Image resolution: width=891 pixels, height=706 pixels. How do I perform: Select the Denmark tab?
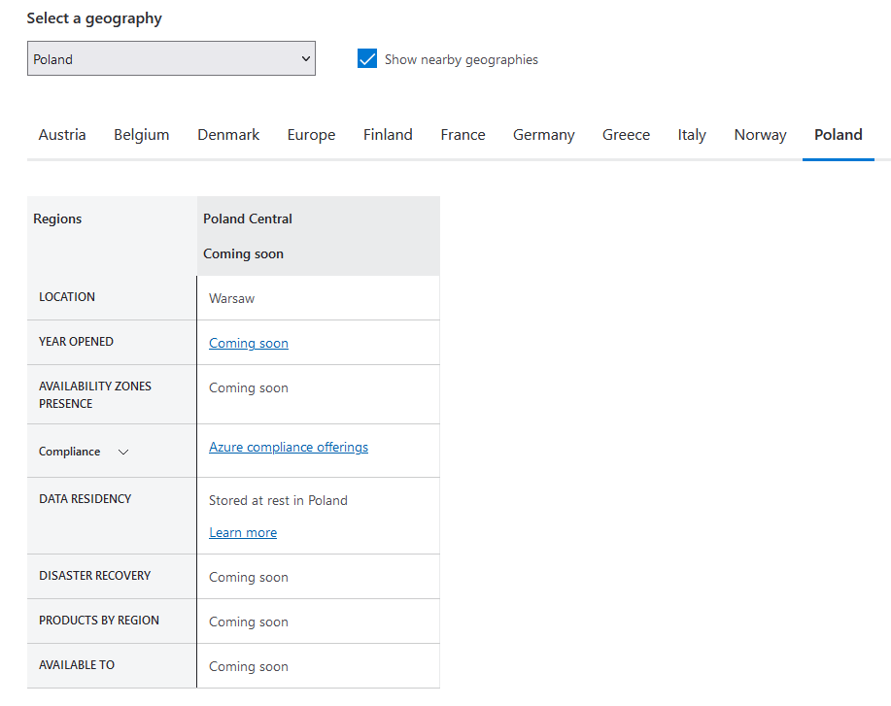228,135
